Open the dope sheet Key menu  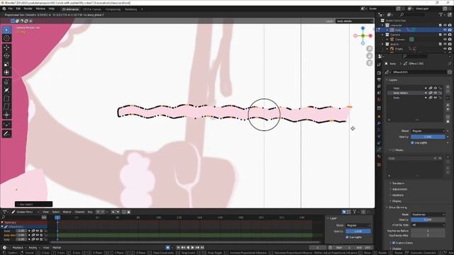coord(90,212)
